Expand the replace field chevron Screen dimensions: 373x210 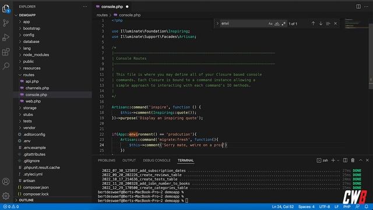(217, 23)
